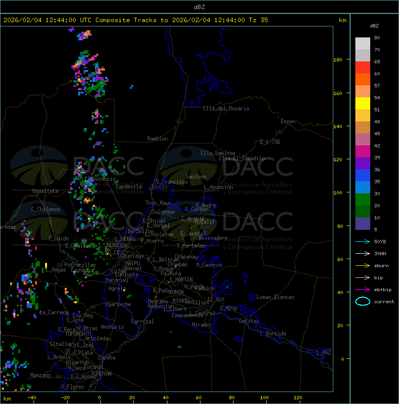Click the 'Lomas_Blancas' map label

(275, 297)
